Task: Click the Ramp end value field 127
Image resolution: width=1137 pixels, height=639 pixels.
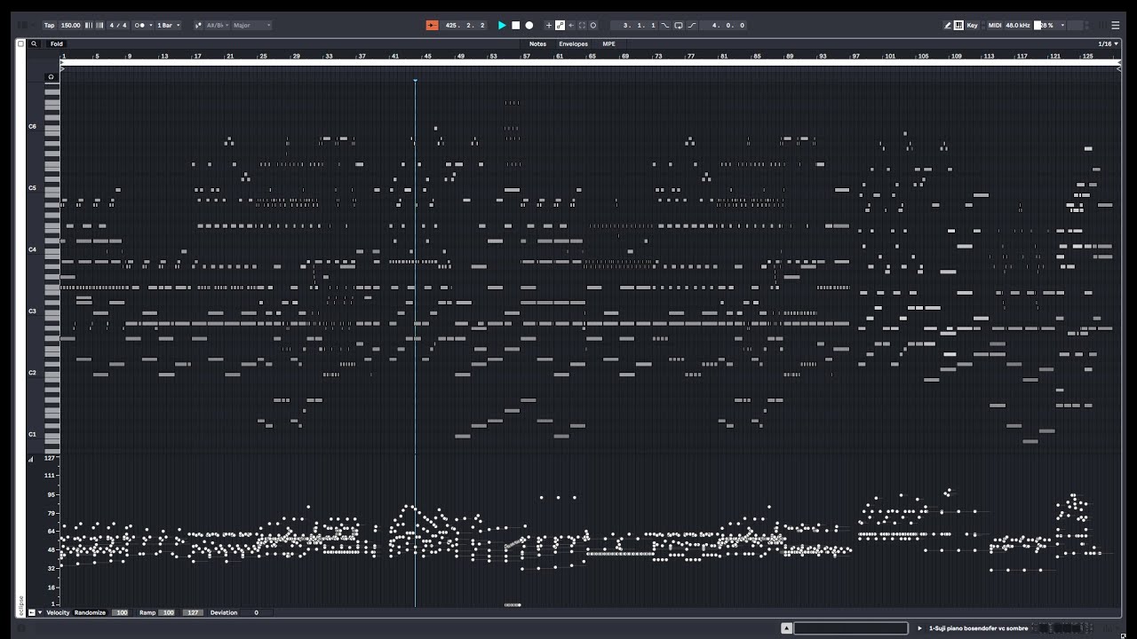Action: (x=193, y=612)
